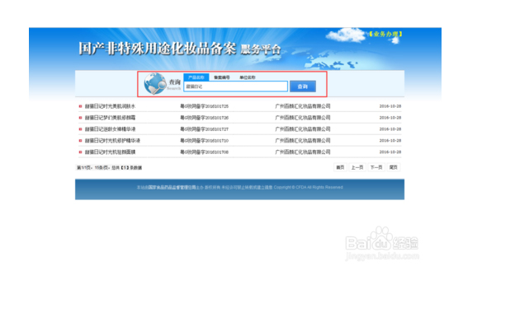Image resolution: width=515 pixels, height=313 pixels.
Task: Open first product result in the list
Action: click(110, 106)
